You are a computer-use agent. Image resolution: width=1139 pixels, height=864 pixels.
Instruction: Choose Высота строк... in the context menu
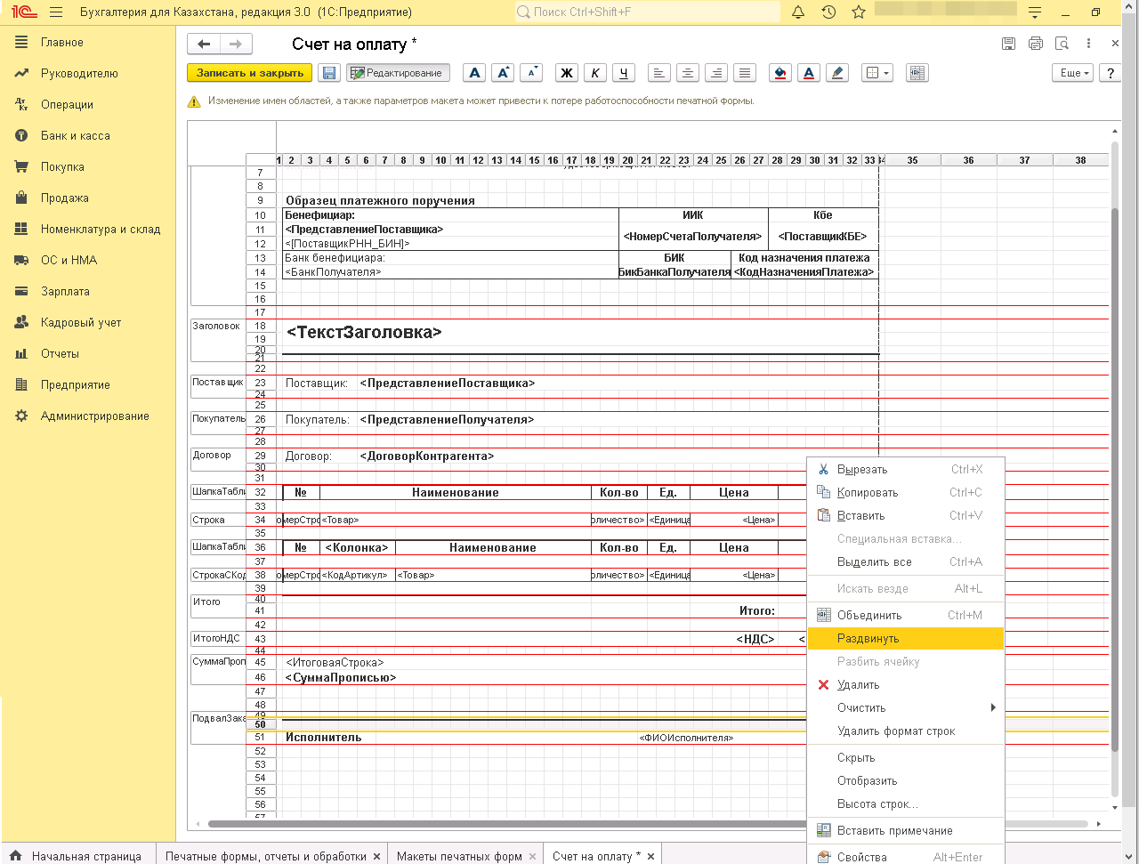pos(906,803)
